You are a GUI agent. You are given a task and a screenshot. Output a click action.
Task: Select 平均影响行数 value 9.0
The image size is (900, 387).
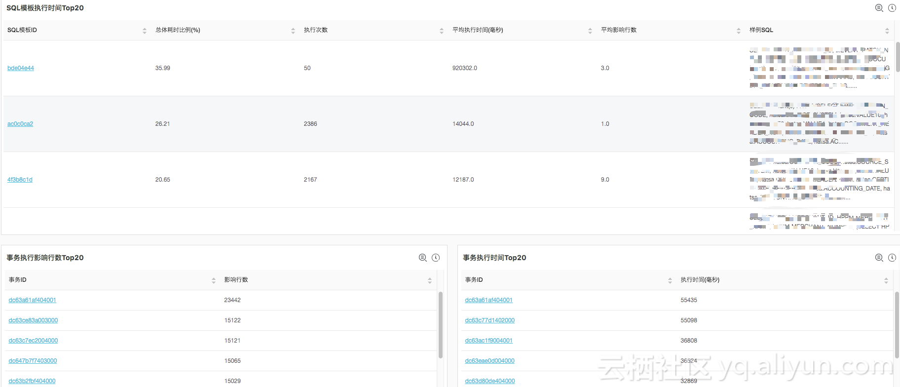(x=605, y=180)
